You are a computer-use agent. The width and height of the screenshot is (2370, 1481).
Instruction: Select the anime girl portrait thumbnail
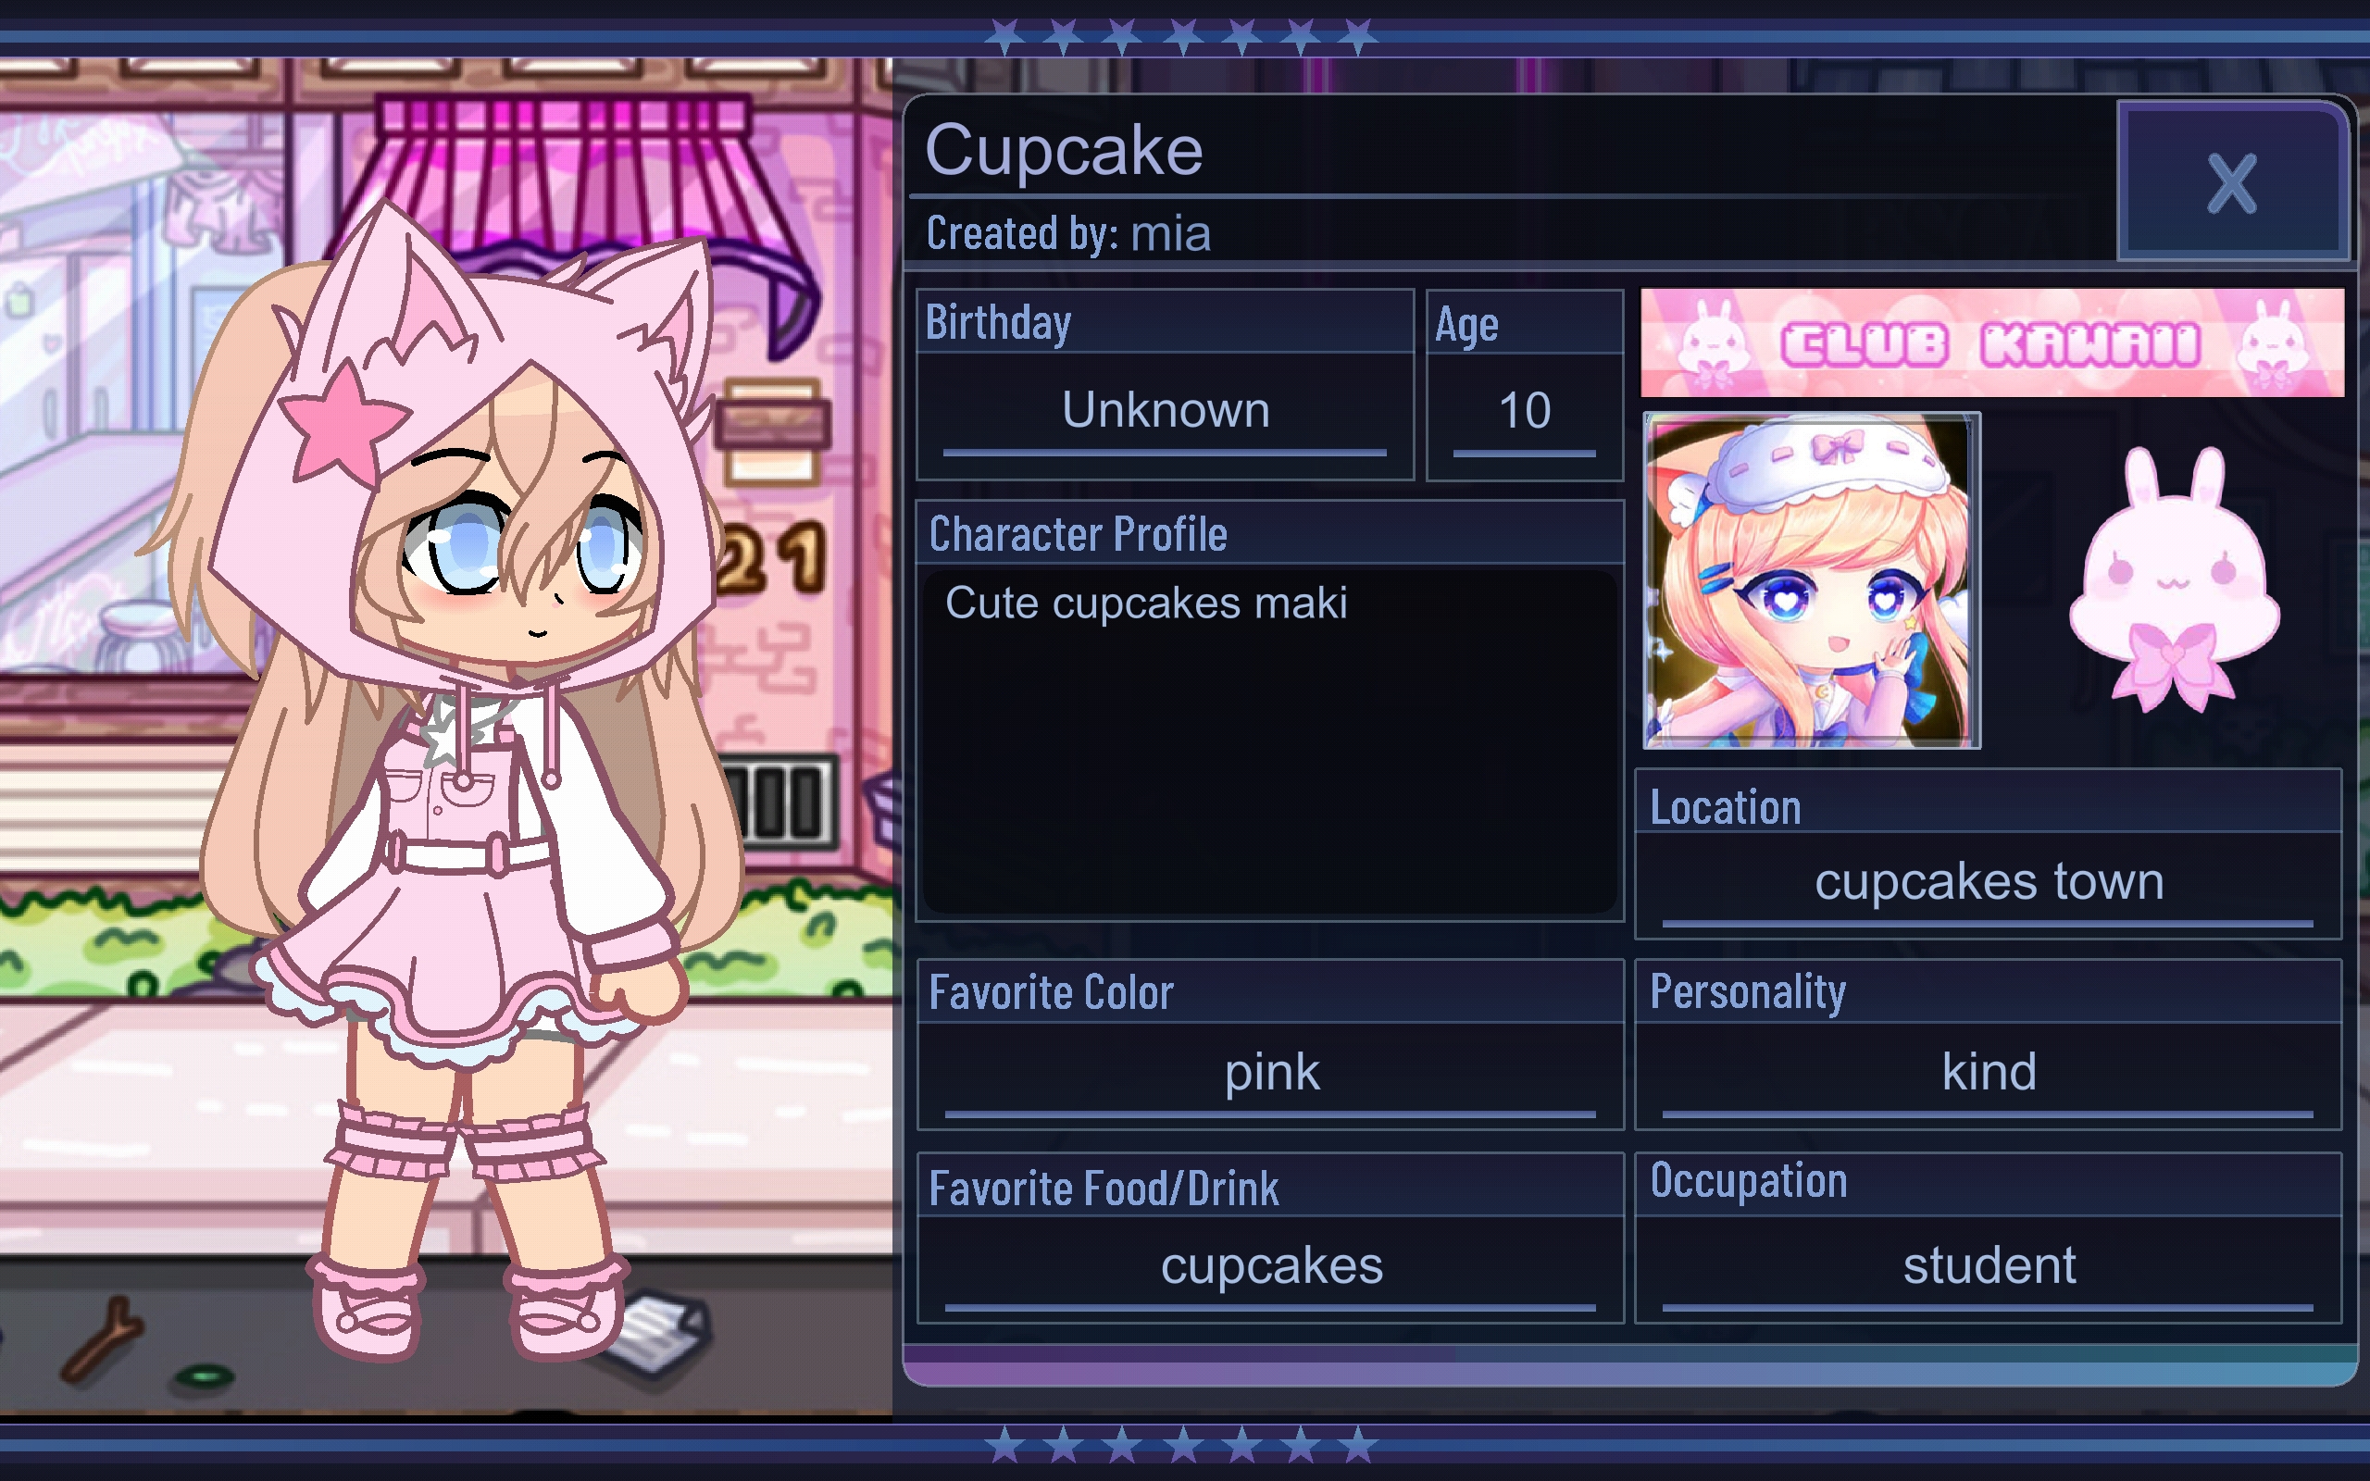[x=1812, y=581]
